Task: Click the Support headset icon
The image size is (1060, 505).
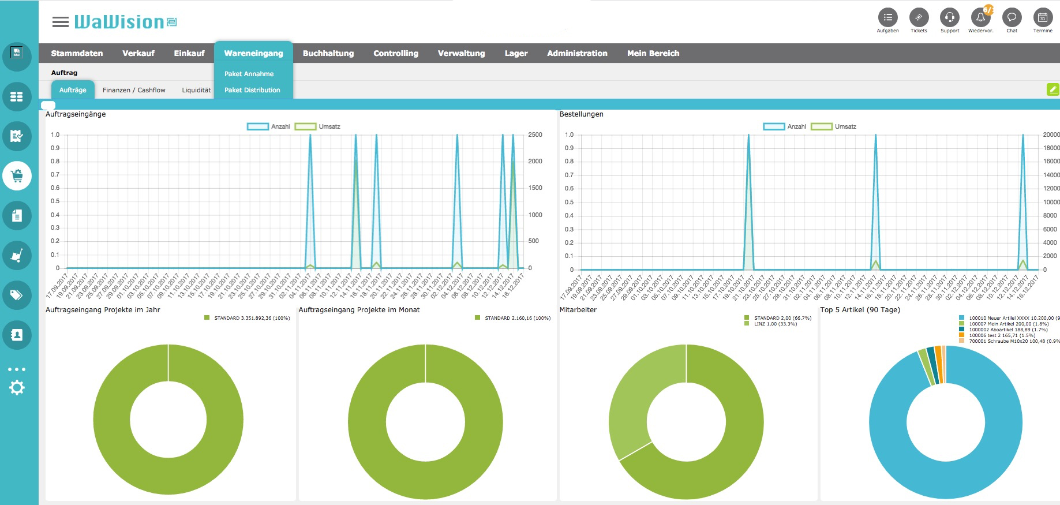Action: point(950,17)
